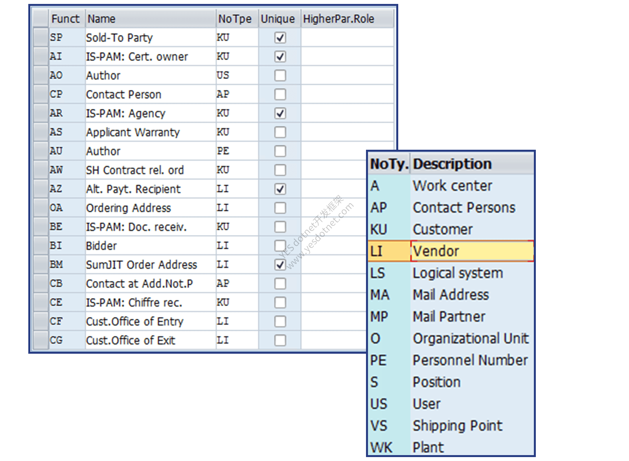Check Unique box in AO Author row
Screen dimensions: 629x461
280,75
